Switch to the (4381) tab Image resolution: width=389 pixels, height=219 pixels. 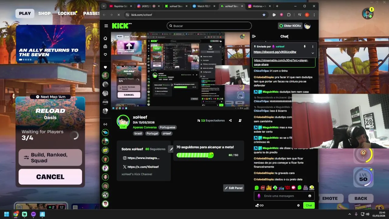148,6
